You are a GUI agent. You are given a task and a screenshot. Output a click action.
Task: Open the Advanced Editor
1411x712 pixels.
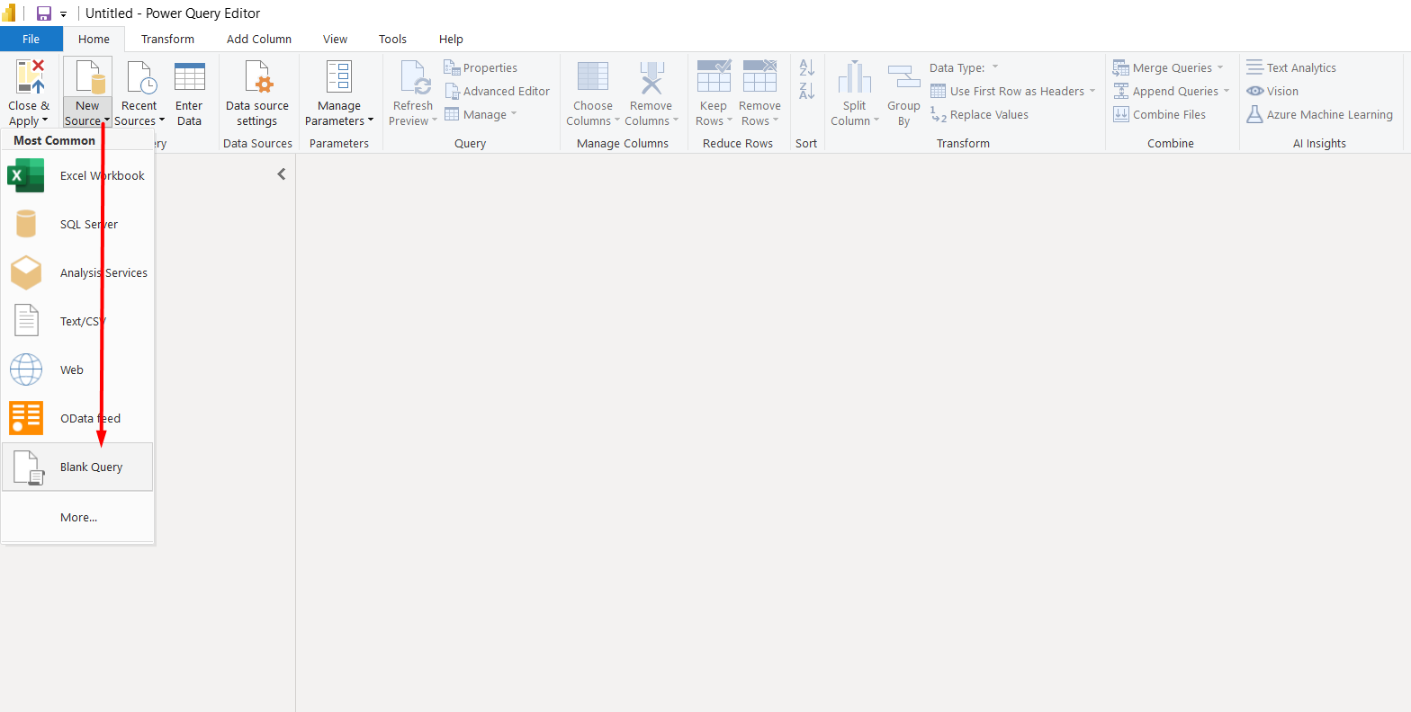pyautogui.click(x=498, y=91)
